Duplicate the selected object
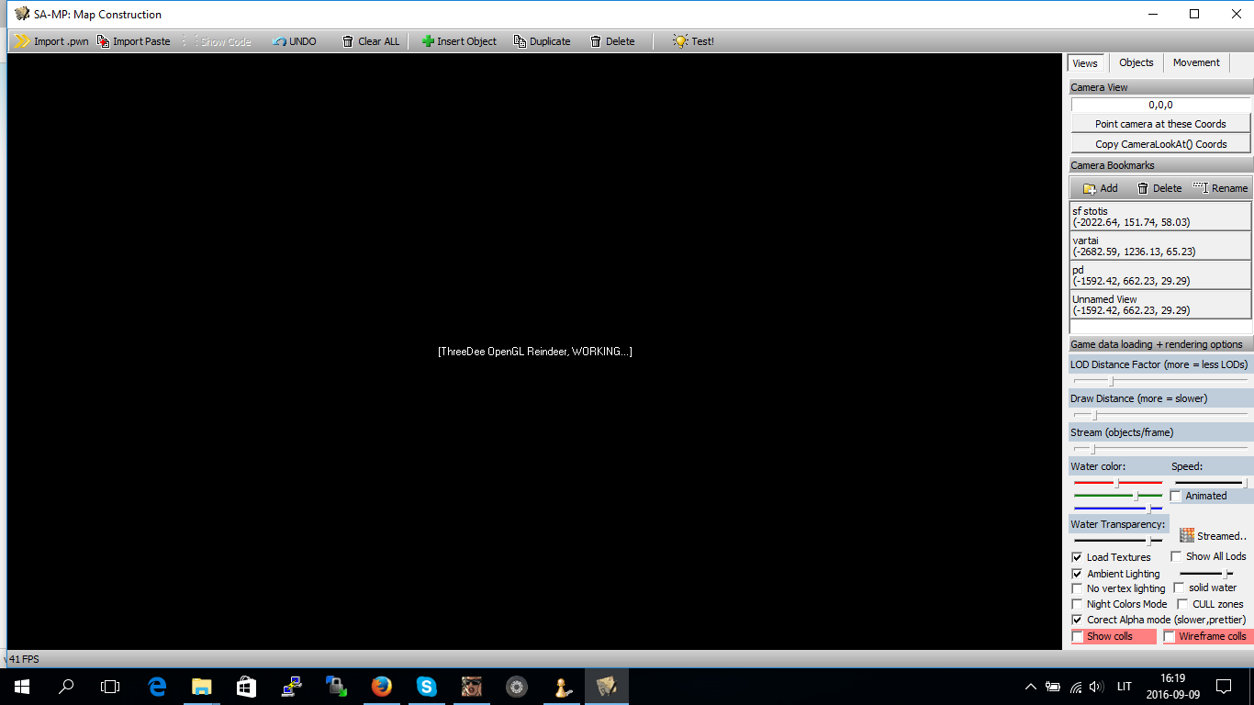 (x=542, y=41)
